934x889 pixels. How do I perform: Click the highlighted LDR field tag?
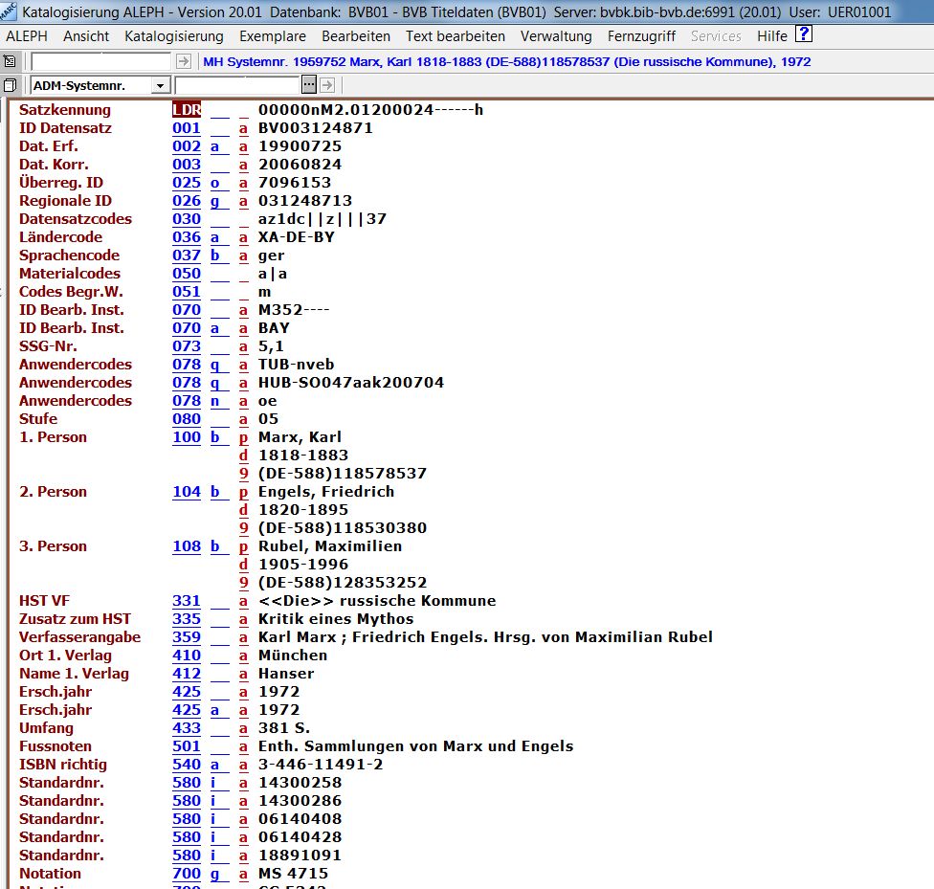coord(187,110)
